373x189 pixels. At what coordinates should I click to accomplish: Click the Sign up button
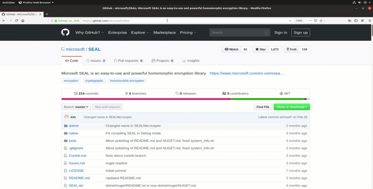301,32
